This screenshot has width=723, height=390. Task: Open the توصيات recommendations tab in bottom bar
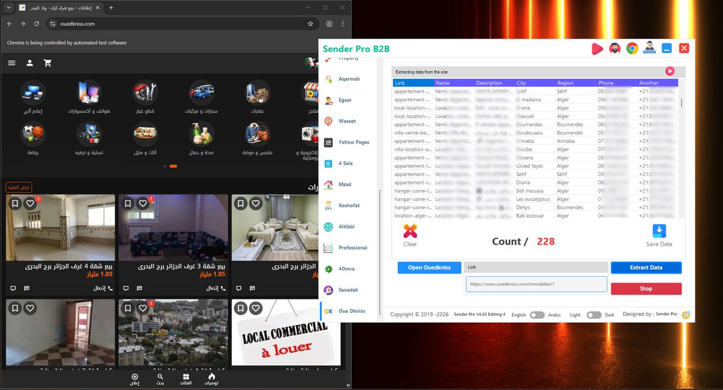pos(211,379)
